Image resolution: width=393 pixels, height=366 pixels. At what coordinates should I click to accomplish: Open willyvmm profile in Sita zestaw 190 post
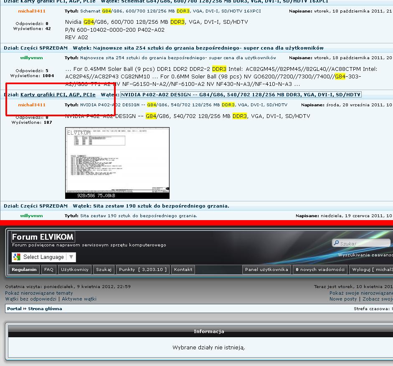32,216
